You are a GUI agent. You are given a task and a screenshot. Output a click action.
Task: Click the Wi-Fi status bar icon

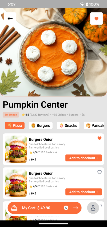[82, 4]
